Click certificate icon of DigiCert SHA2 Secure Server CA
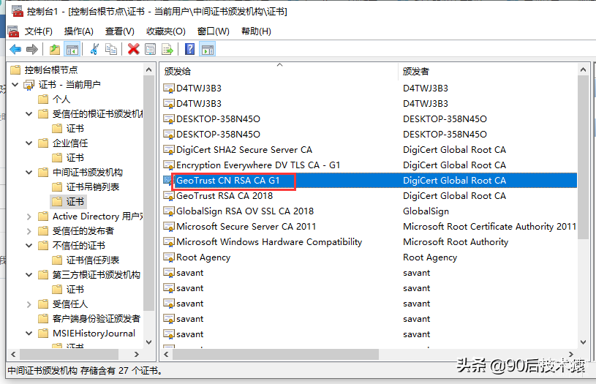Image resolution: width=596 pixels, height=384 pixels. [x=168, y=150]
